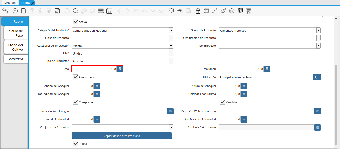This screenshot has width=340, height=149.
Task: Open the Cálculo de Peso tab
Action: 16,33
